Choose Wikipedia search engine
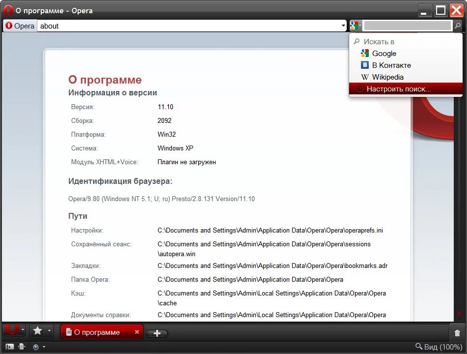467x354 pixels. 406,77
